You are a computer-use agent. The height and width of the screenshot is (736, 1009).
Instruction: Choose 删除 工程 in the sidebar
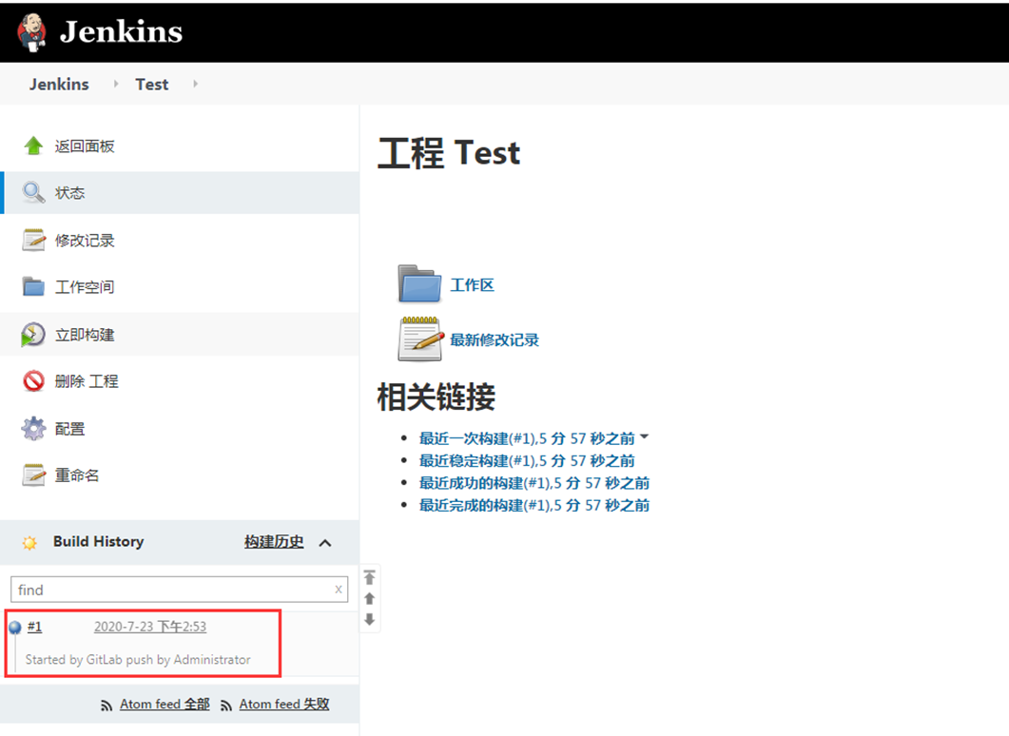coord(87,381)
